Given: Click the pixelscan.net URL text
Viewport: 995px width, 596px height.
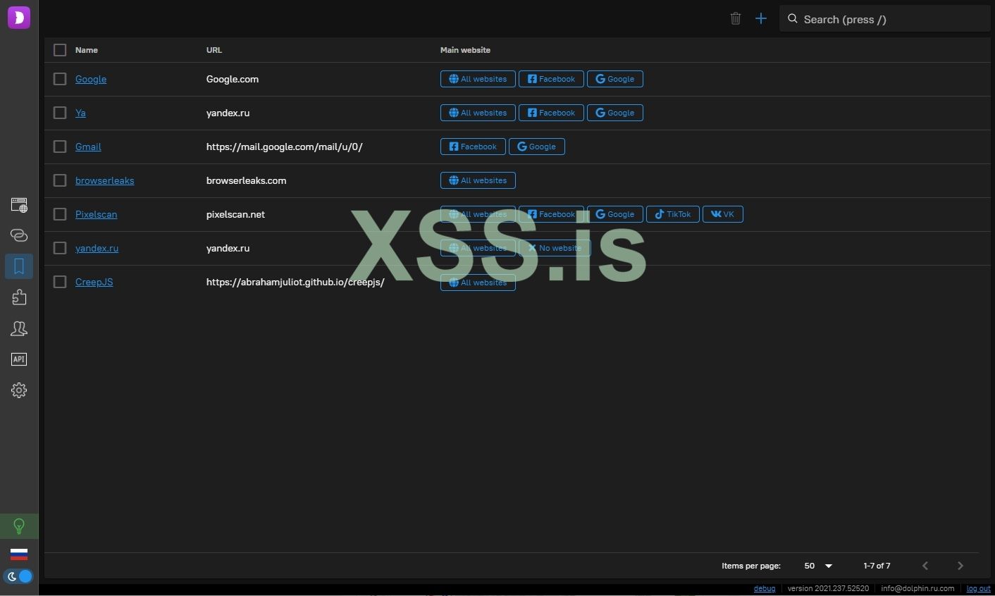Looking at the screenshot, I should pyautogui.click(x=235, y=214).
